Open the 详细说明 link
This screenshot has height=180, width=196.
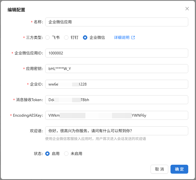pos(122,37)
